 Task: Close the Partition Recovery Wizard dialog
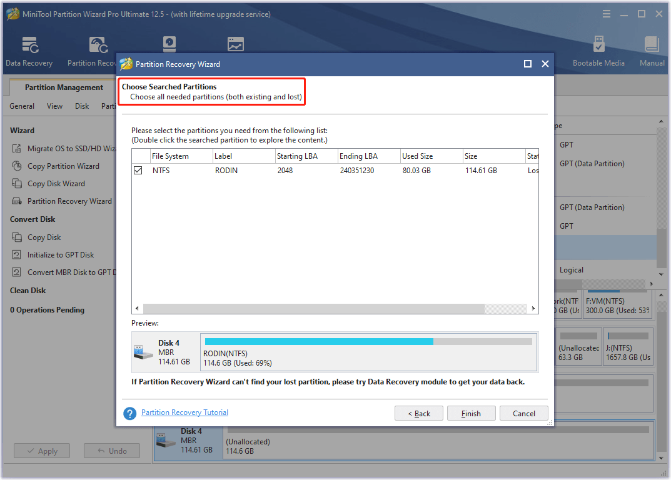(545, 64)
